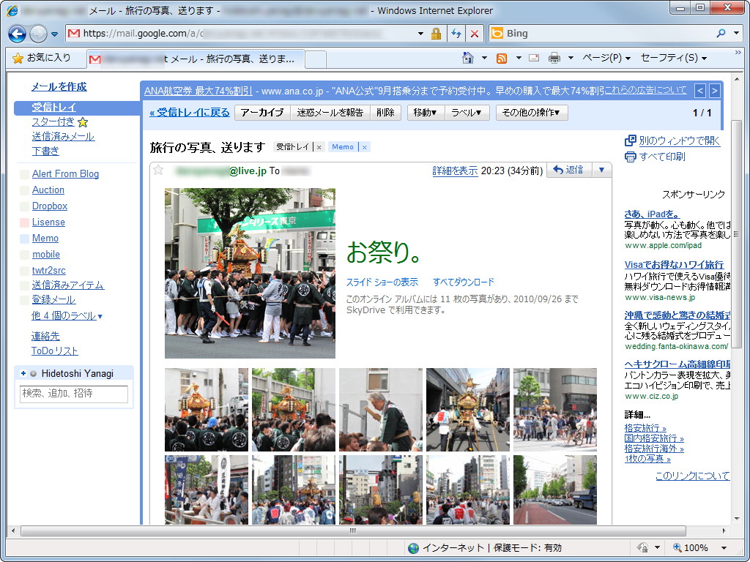750x562 pixels.
Task: Click 迷惑メールを報告 button
Action: (x=330, y=113)
